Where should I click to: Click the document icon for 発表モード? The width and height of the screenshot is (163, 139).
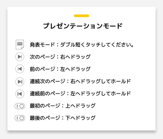coord(20,45)
